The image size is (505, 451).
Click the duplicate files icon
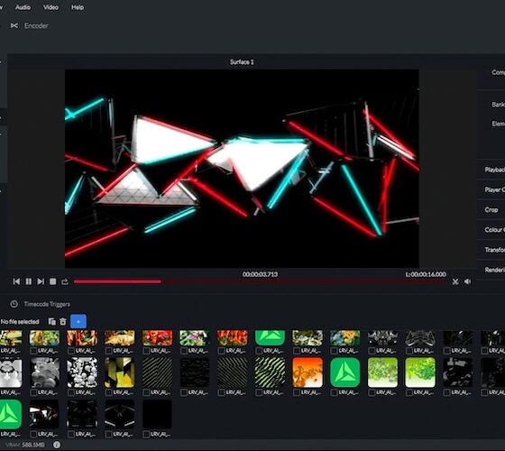[51, 321]
